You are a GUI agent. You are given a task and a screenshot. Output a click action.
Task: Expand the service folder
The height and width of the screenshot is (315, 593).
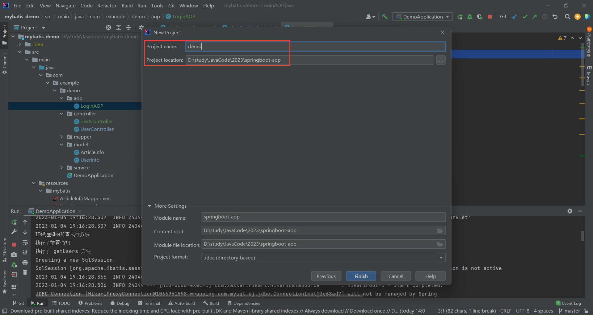click(61, 168)
